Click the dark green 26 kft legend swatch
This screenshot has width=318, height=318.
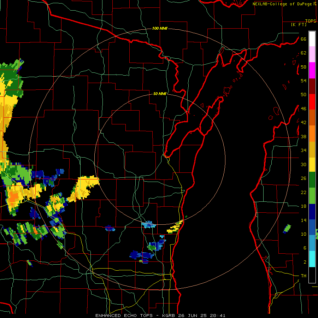(312, 180)
